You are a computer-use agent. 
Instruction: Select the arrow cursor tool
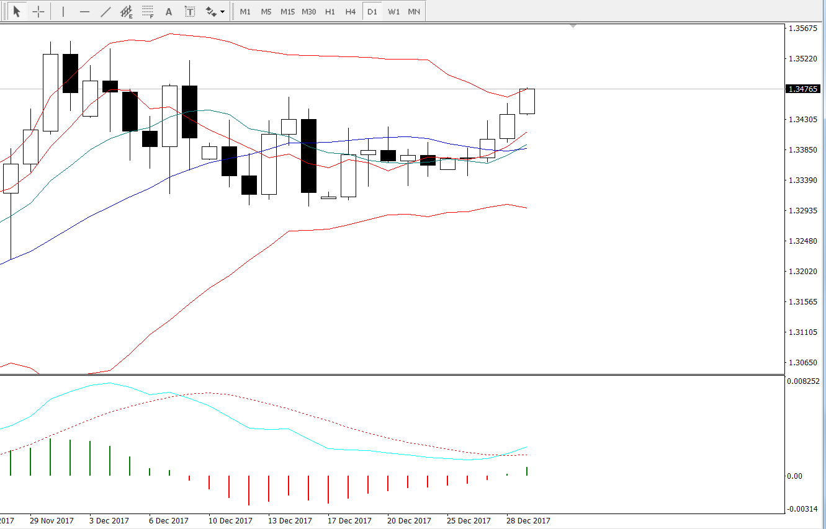pyautogui.click(x=17, y=11)
